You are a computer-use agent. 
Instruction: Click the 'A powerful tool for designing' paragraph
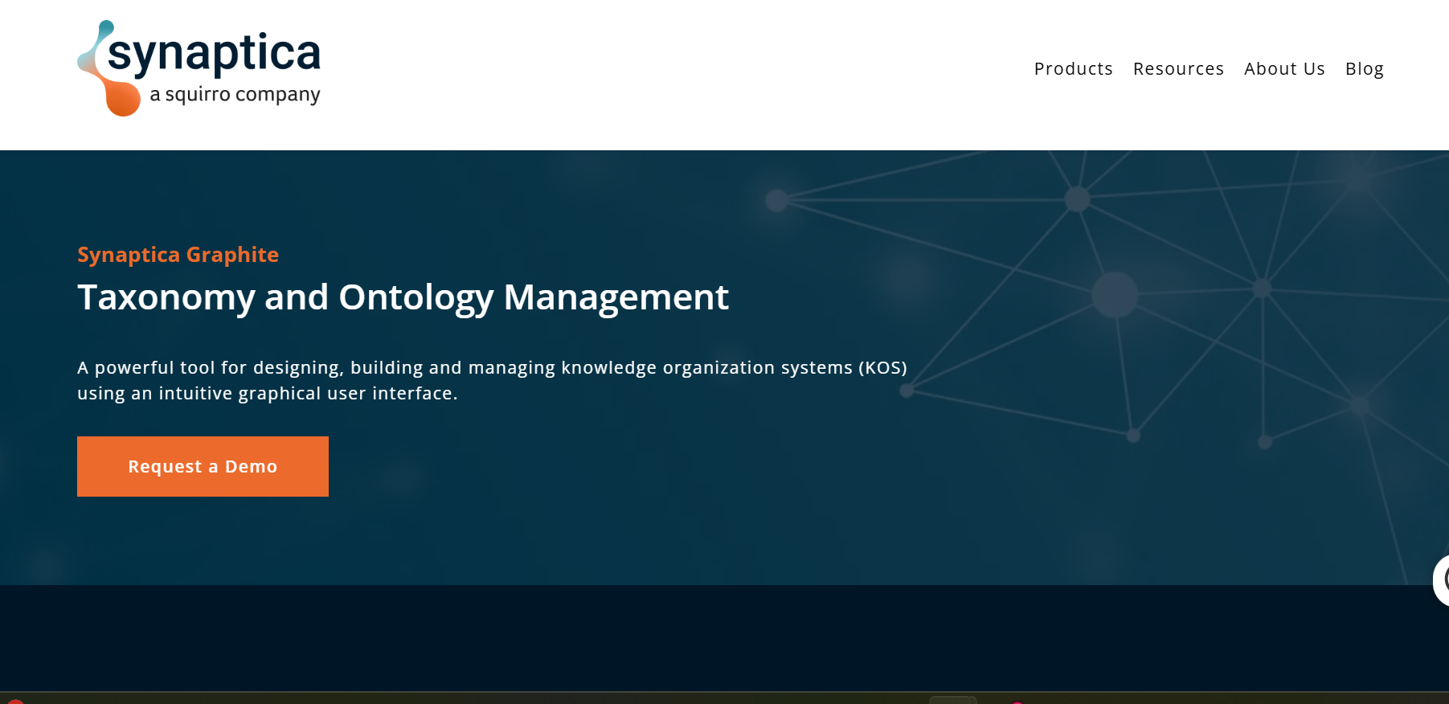click(x=492, y=380)
